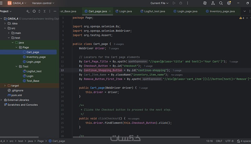Collapse the src folder
Screen dimensions: 251x144
[5, 28]
